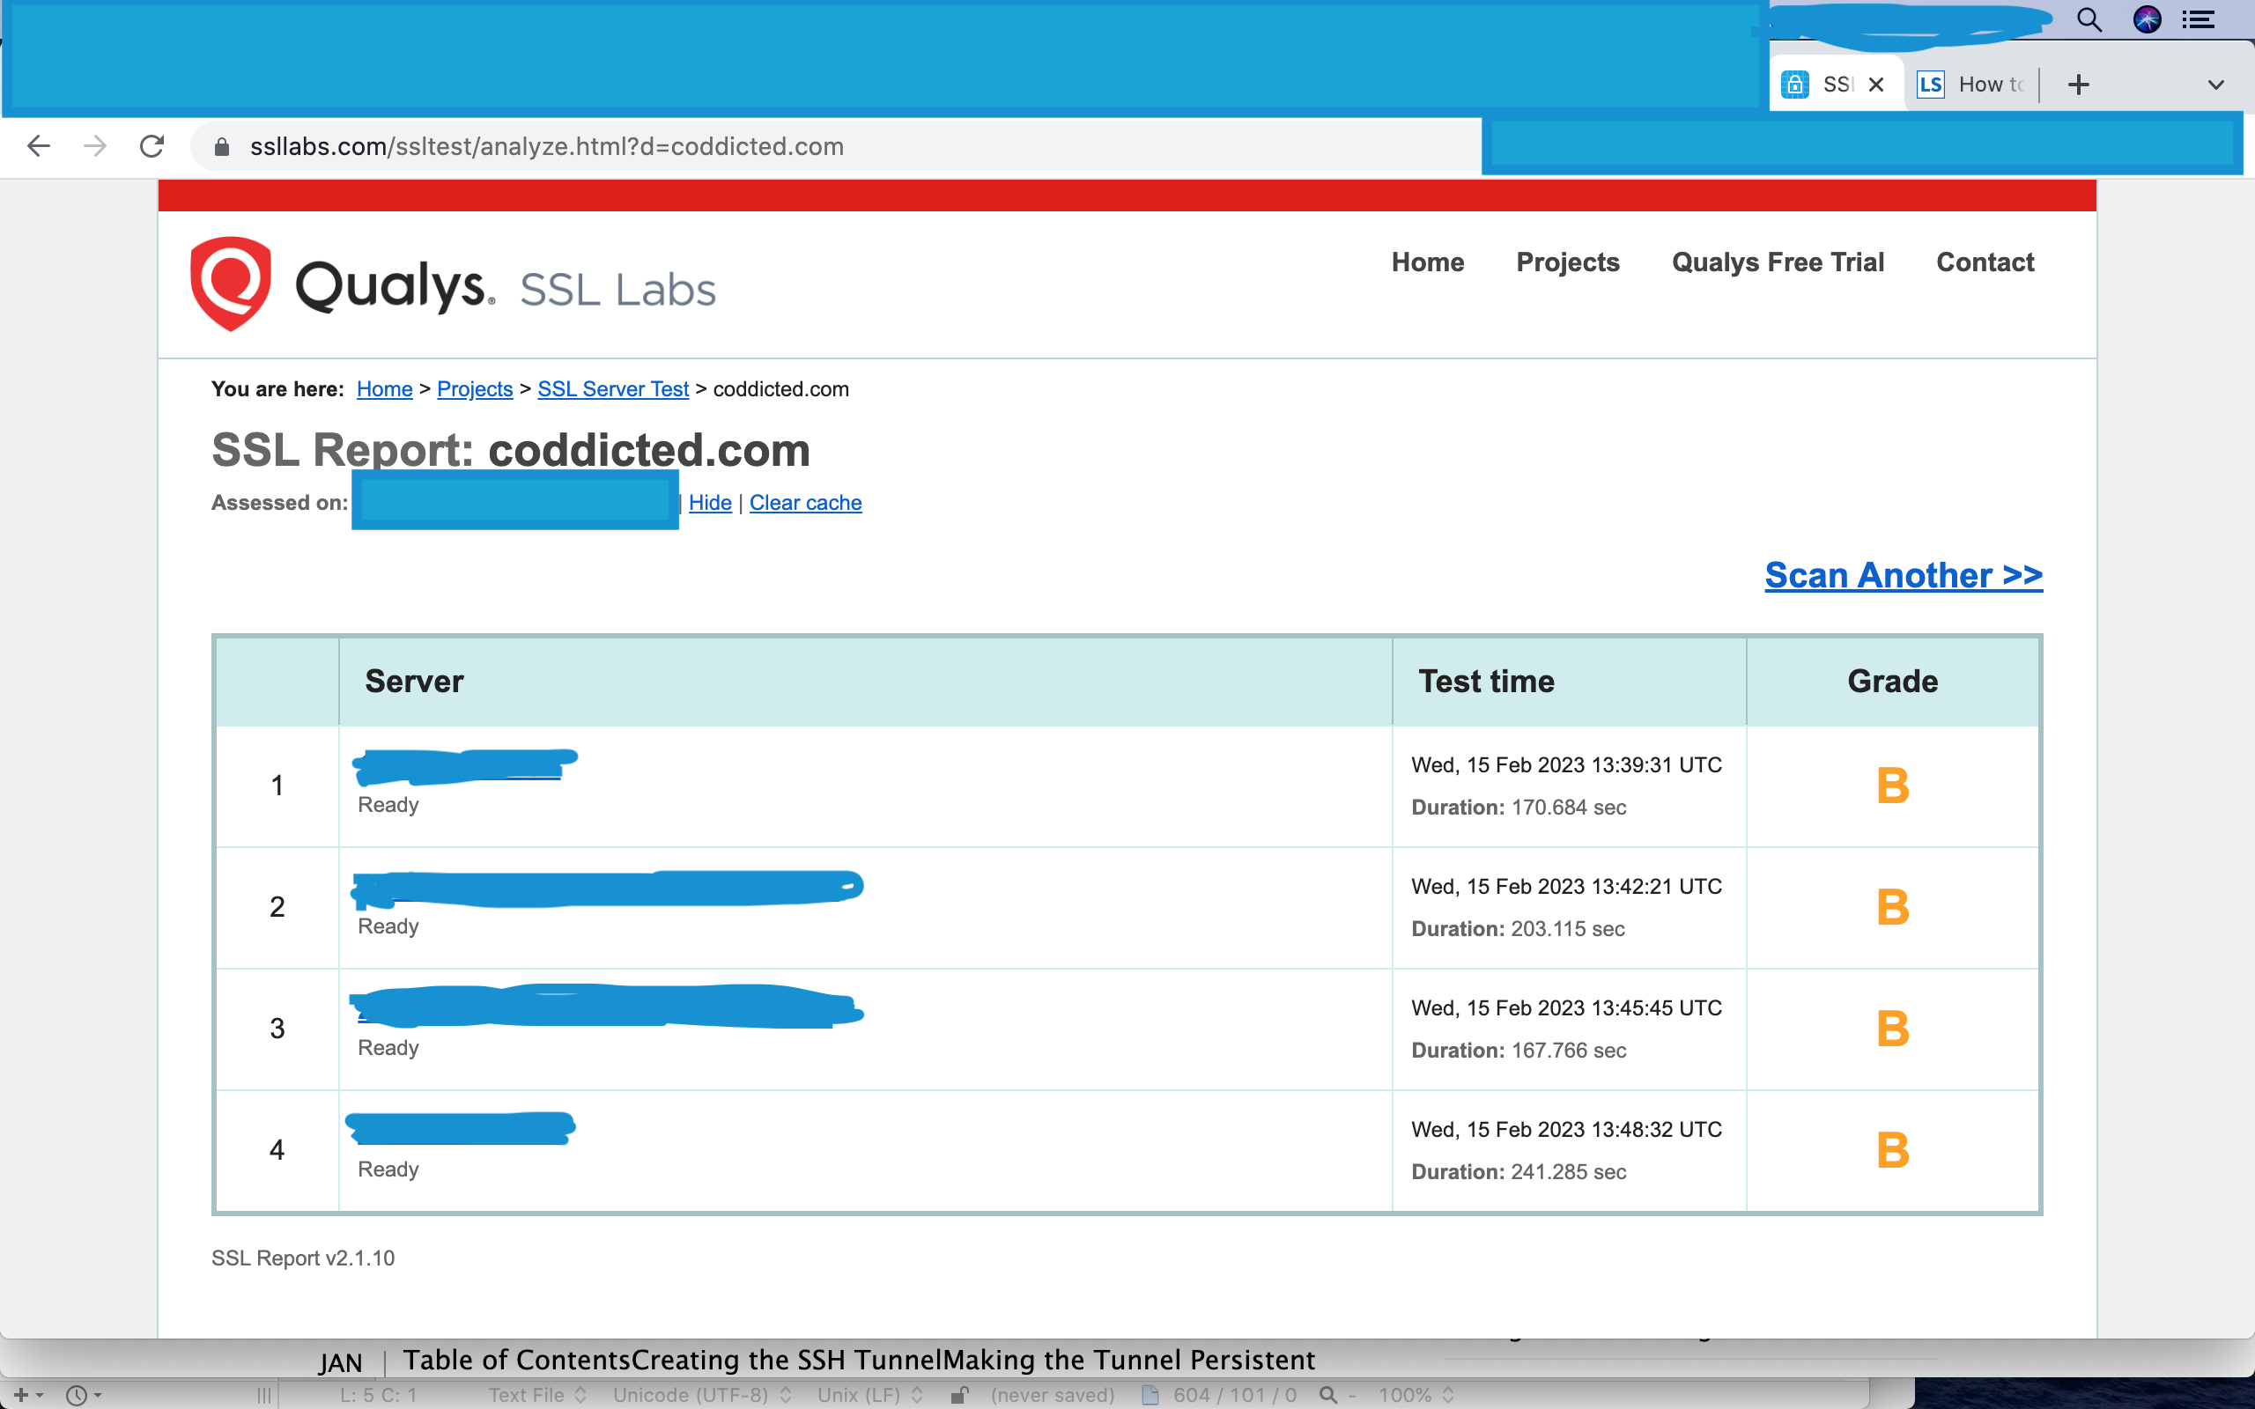Open Projects in the top navigation
Viewport: 2255px width, 1409px height.
[1567, 262]
